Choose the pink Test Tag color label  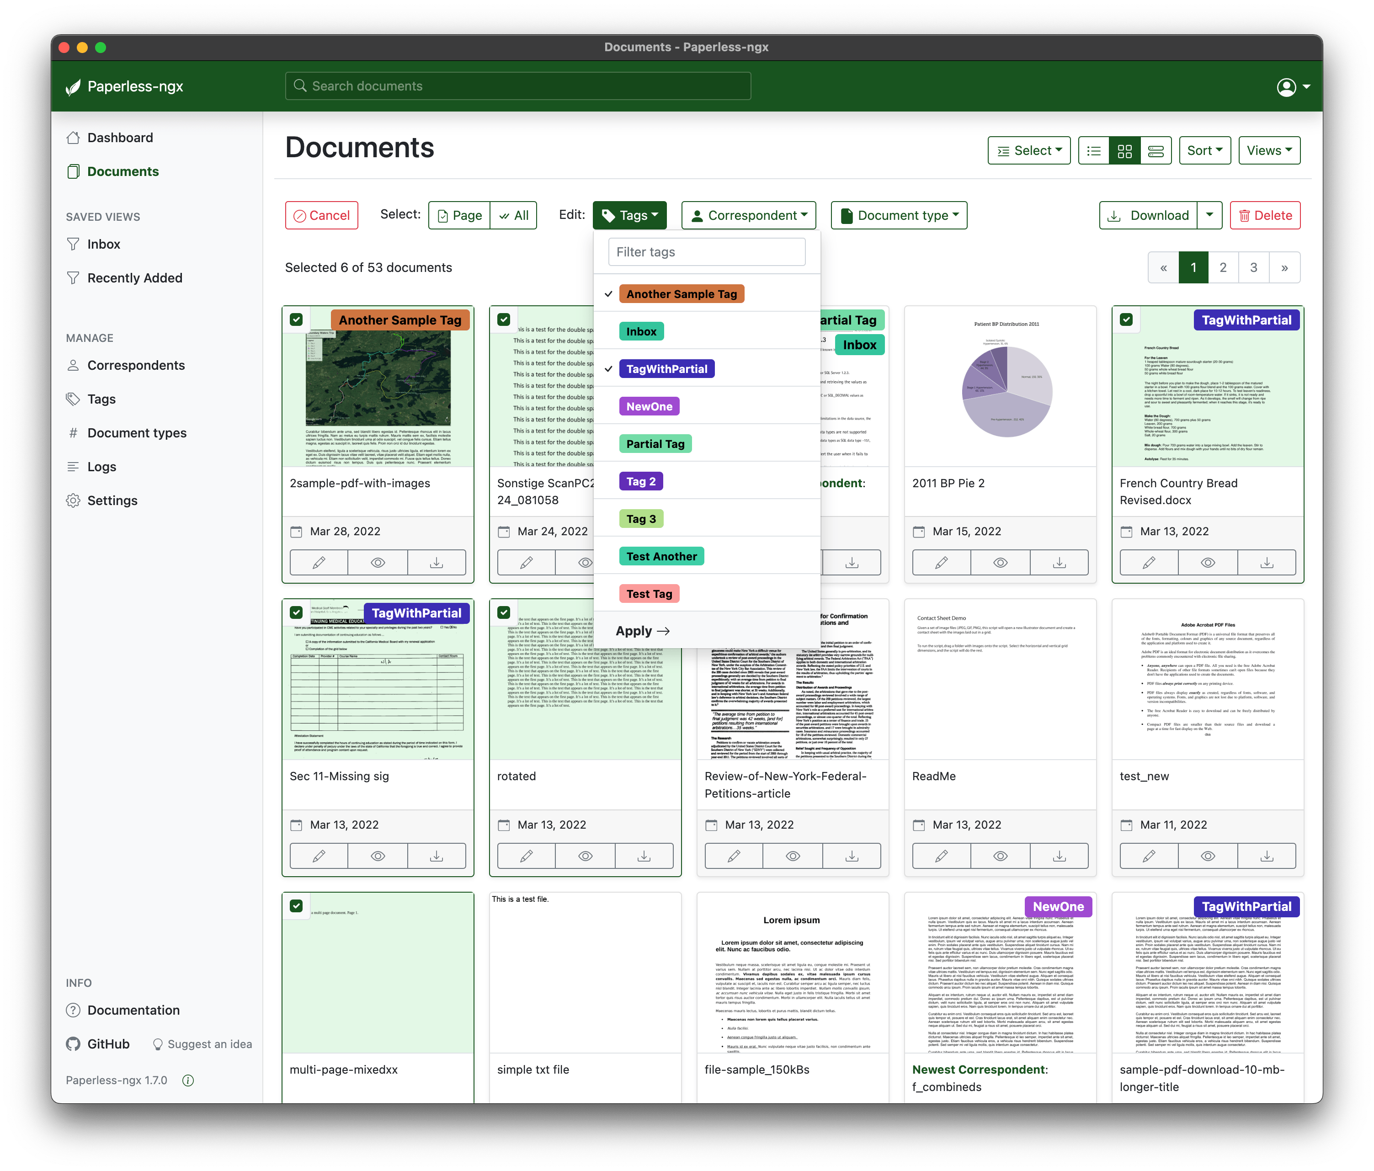point(649,594)
